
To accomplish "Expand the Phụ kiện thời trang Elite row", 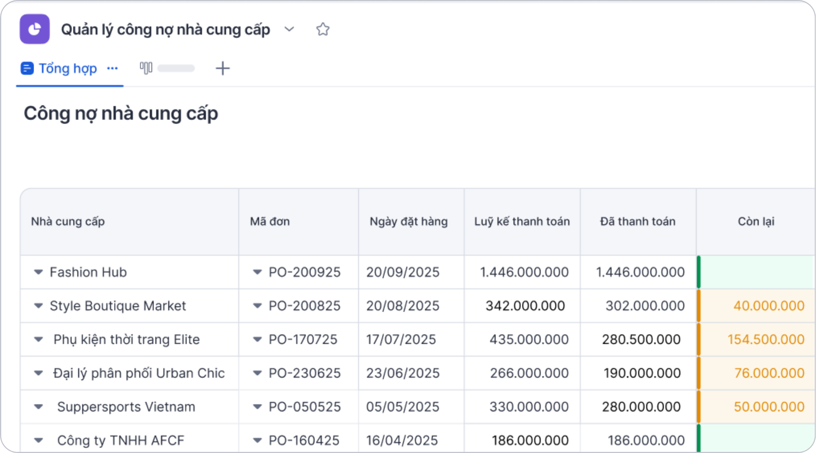I will pyautogui.click(x=39, y=339).
